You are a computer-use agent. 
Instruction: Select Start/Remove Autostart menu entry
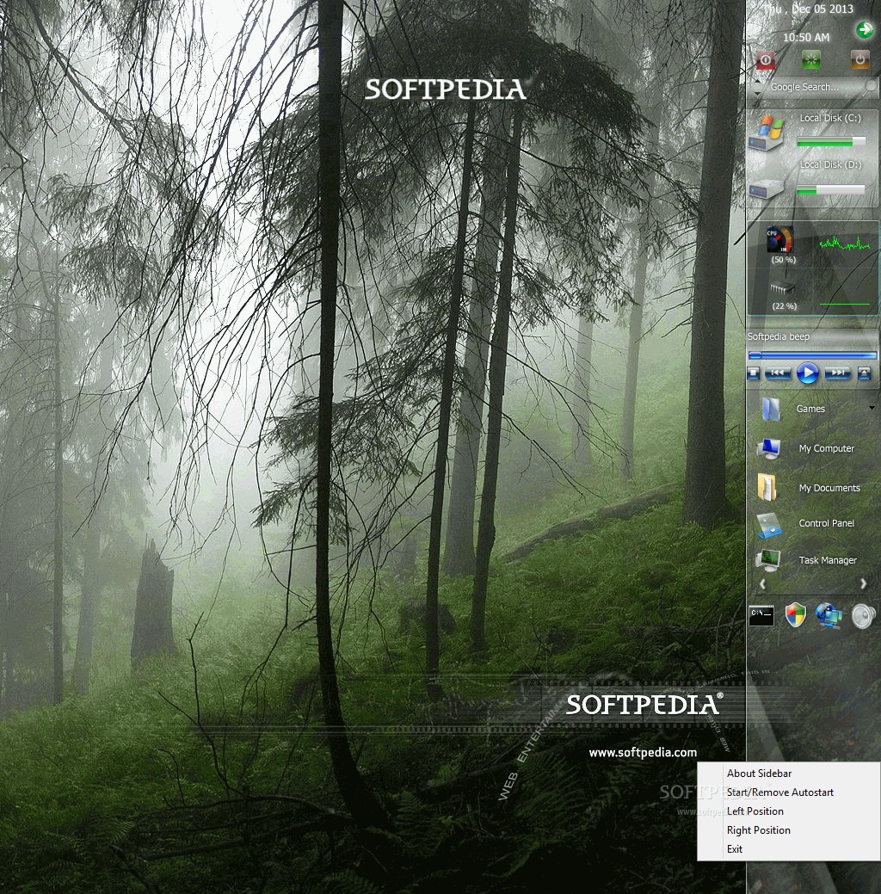pos(789,792)
